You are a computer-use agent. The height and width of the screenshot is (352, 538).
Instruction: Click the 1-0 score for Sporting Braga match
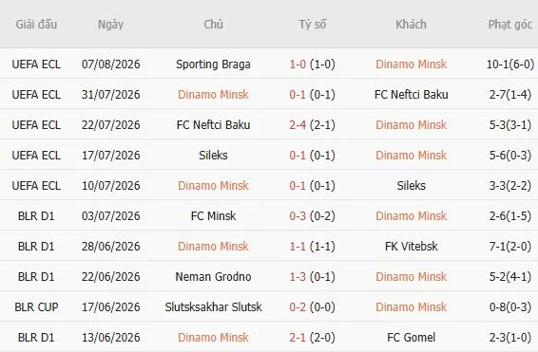click(298, 65)
